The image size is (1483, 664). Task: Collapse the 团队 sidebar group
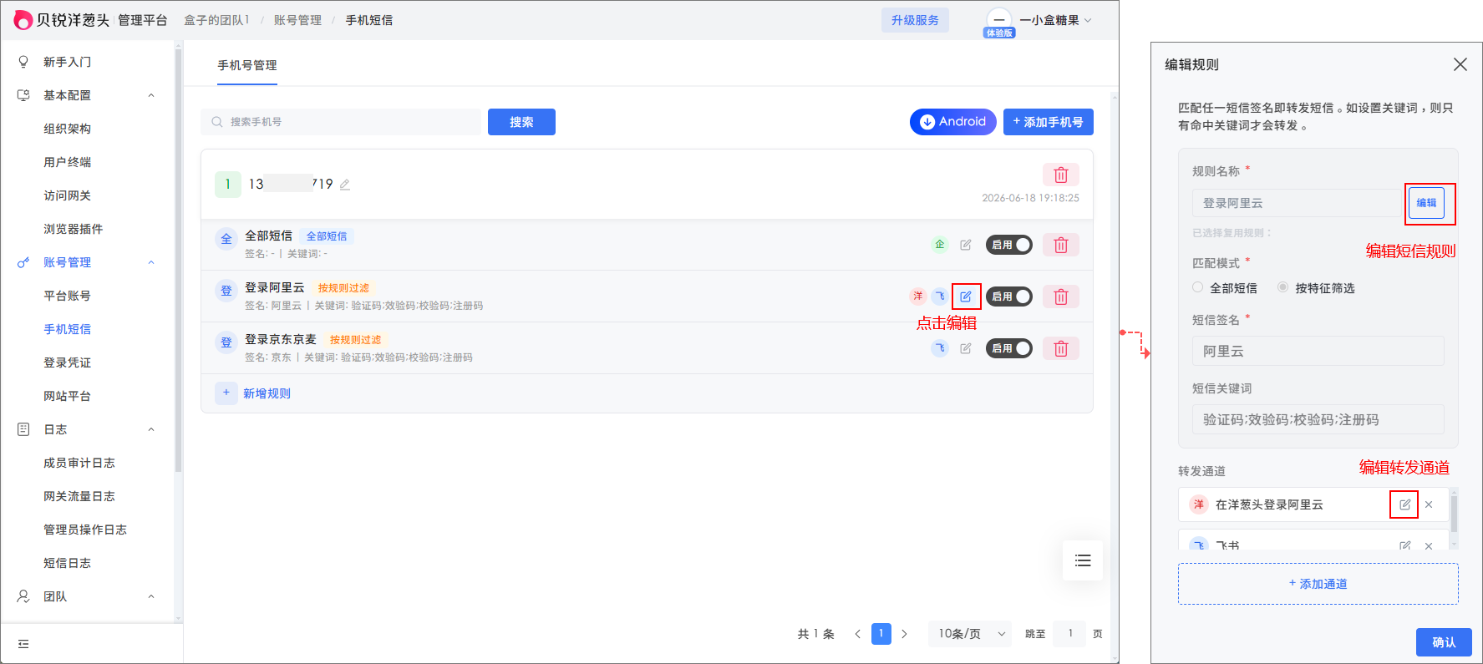151,596
